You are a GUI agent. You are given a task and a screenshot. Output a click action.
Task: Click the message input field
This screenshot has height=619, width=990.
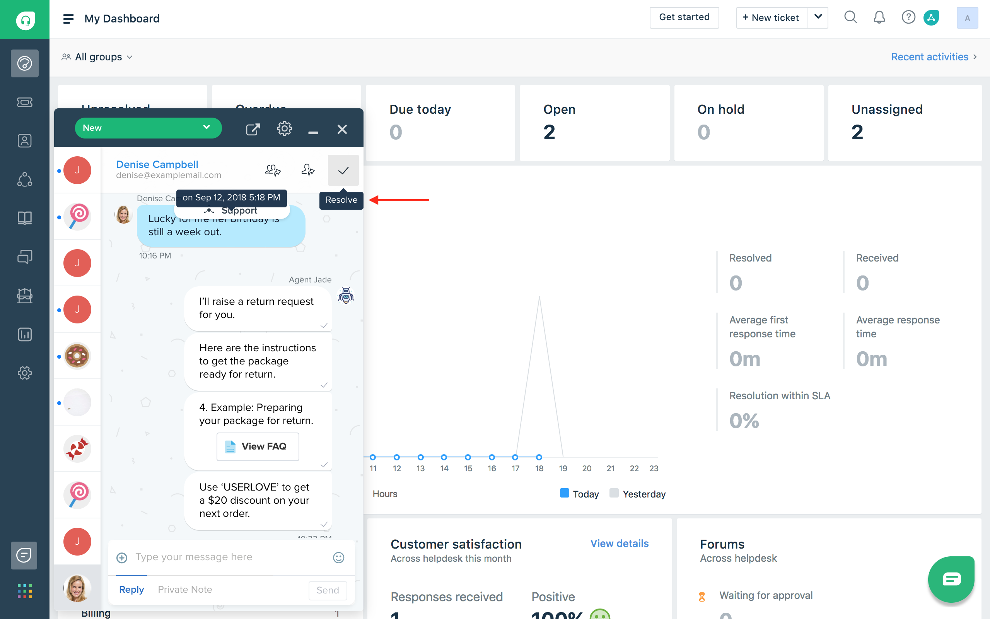coord(229,557)
